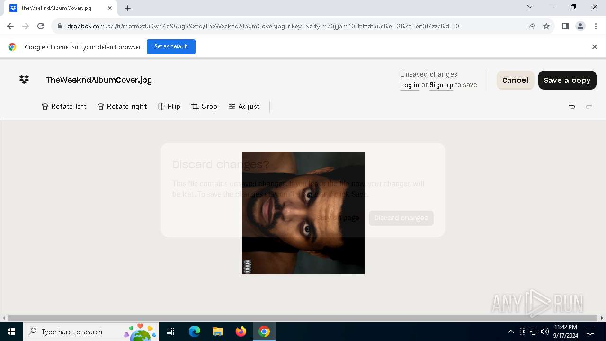Viewport: 606px width, 341px height.
Task: View site information lock icon
Action: coord(59,26)
